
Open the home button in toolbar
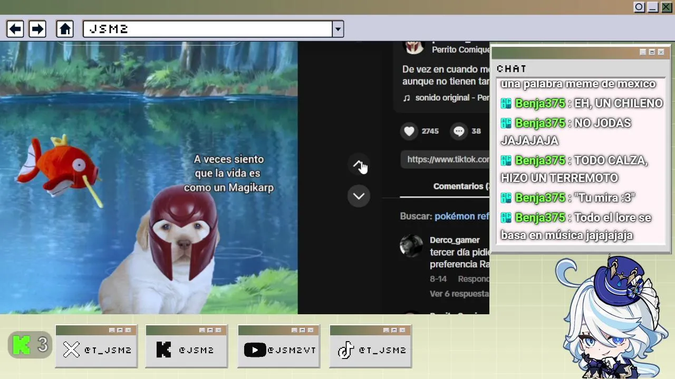coord(65,29)
